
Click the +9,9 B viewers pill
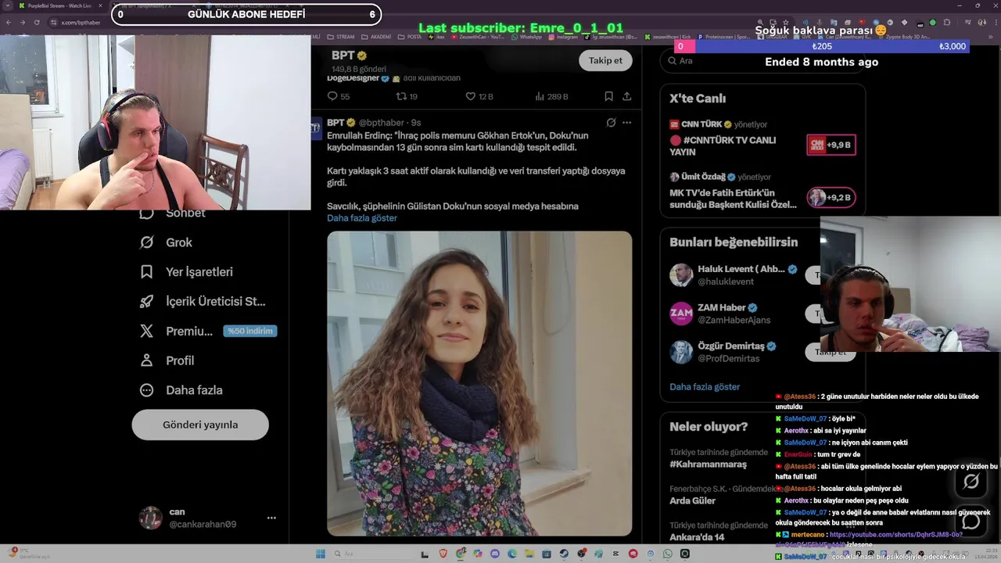[831, 145]
